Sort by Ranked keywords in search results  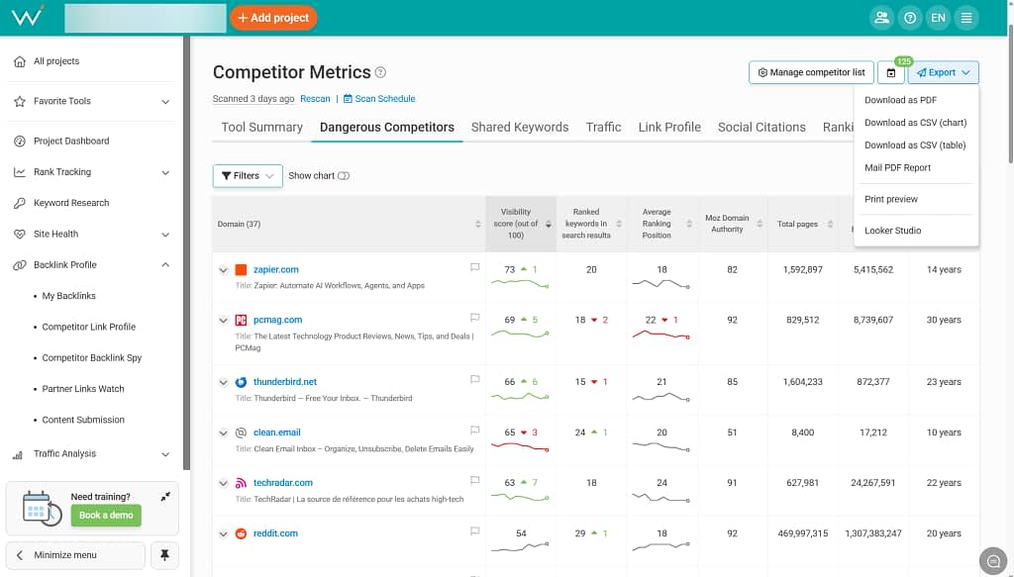coord(619,225)
